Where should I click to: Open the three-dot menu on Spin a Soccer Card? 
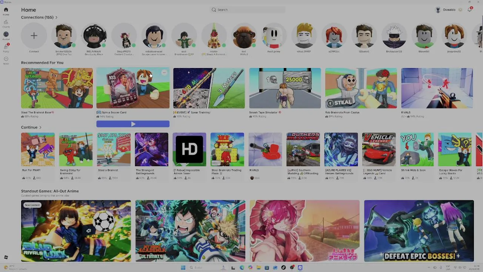[164, 73]
